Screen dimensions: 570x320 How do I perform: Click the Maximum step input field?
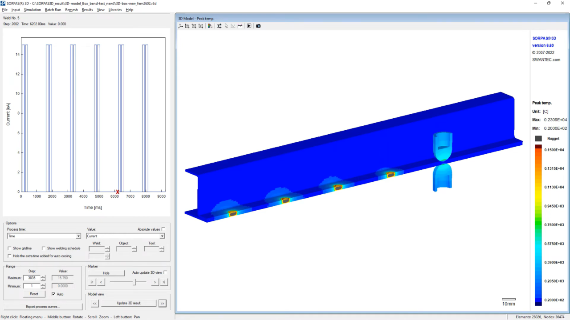32,278
